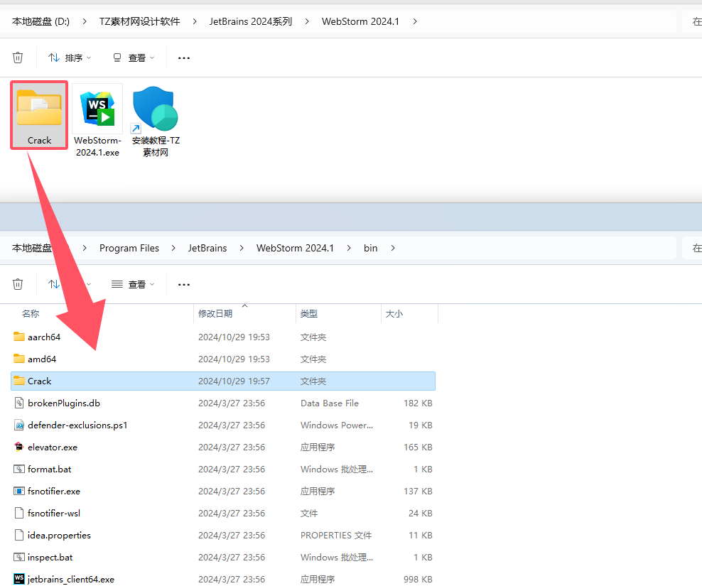The width and height of the screenshot is (702, 586).
Task: Select the defender-exclusions.ps1 file name
Action: [x=77, y=425]
